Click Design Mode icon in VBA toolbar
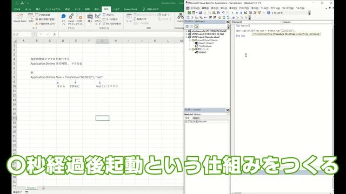Viewport: 346px width, 194px height. [245, 13]
